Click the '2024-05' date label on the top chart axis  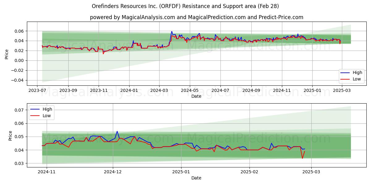pyautogui.click(x=190, y=91)
